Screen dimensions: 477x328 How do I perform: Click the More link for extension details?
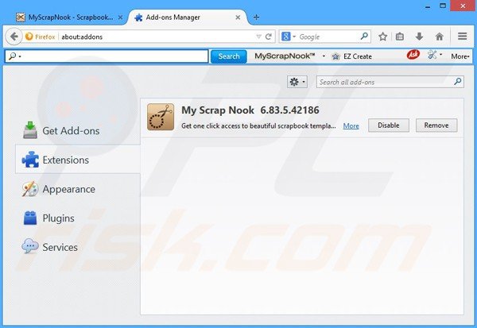[x=351, y=125]
